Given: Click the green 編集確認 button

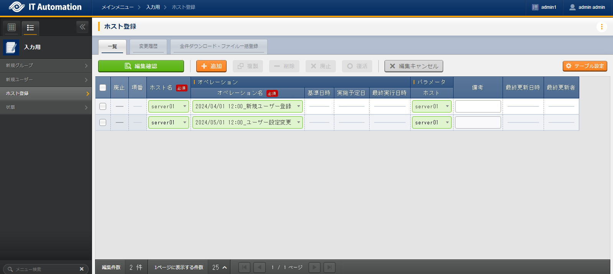Looking at the screenshot, I should point(141,66).
